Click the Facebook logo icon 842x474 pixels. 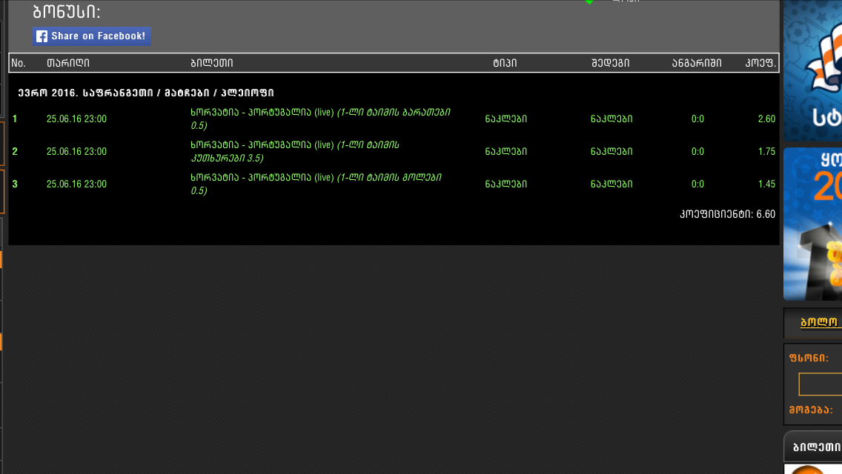point(42,36)
